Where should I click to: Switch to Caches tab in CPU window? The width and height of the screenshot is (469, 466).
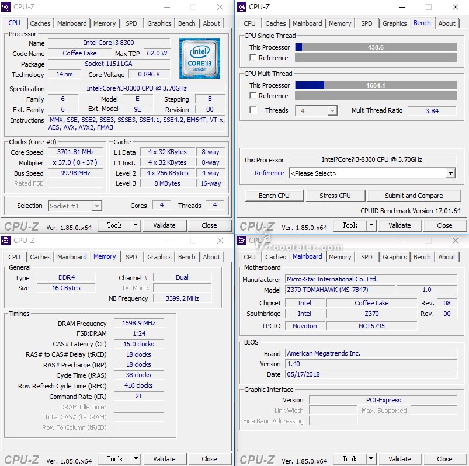[40, 23]
